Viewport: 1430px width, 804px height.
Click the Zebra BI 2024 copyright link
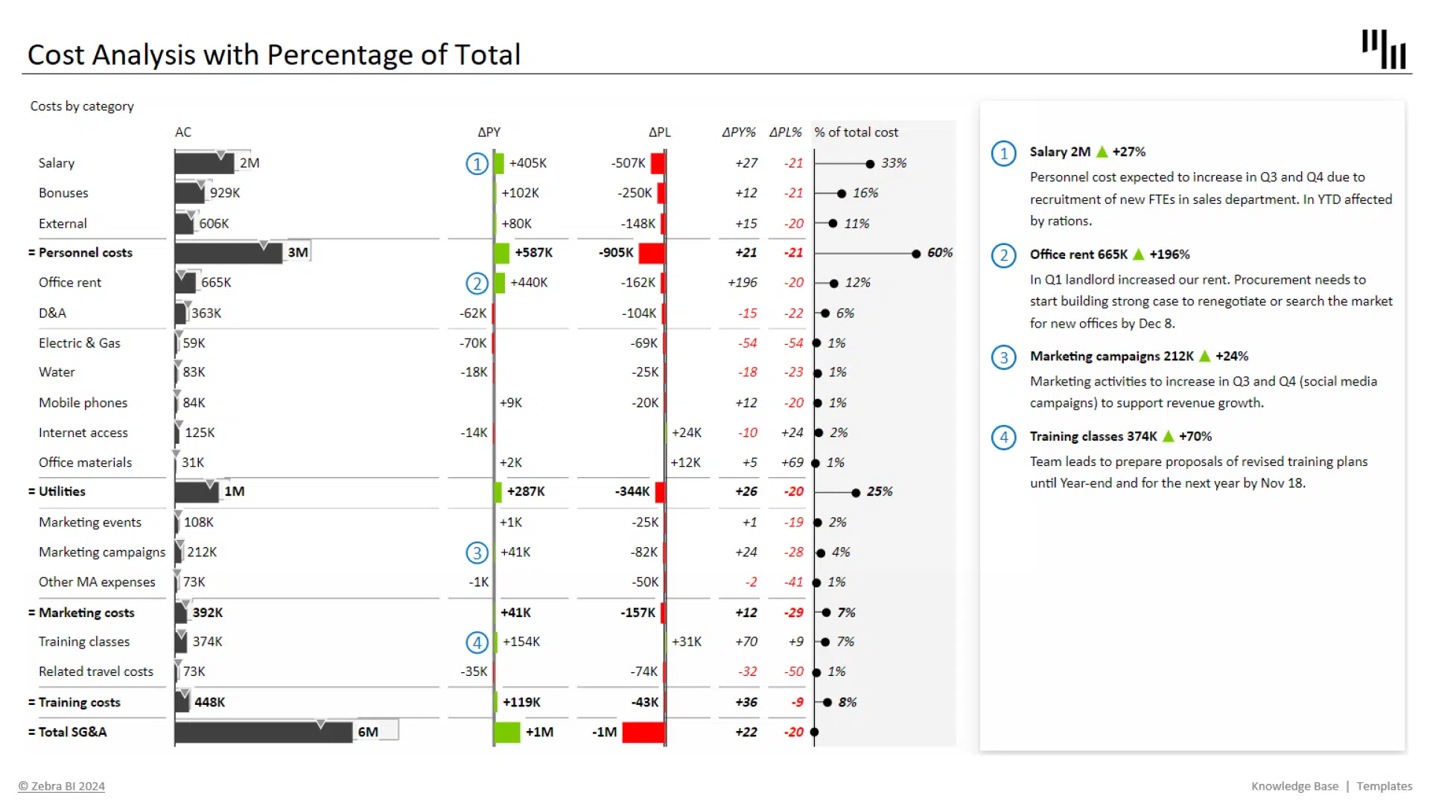(62, 786)
